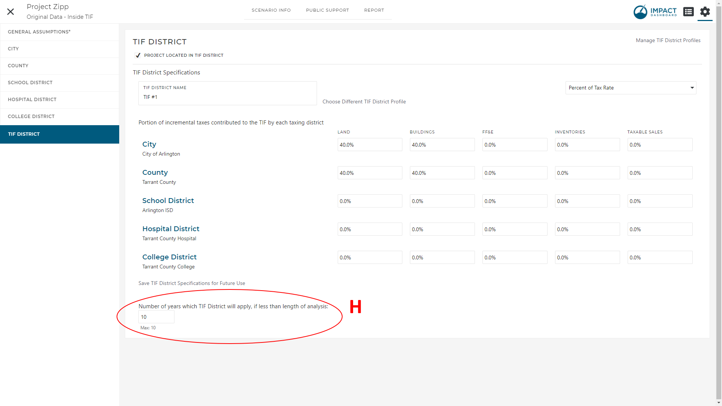Open the settings gear icon
722x406 pixels.
[x=705, y=12]
